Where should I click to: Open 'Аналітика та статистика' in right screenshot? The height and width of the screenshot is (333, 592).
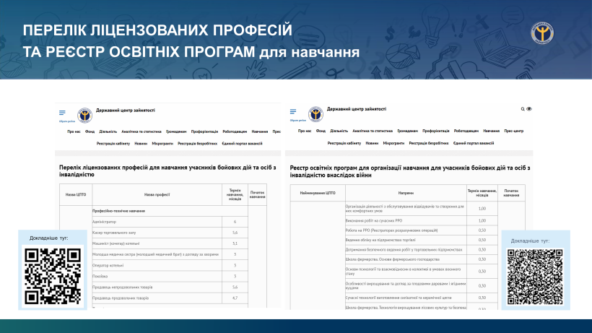(373, 131)
